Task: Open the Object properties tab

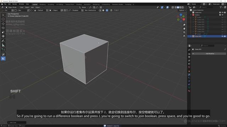Action: (x=189, y=71)
